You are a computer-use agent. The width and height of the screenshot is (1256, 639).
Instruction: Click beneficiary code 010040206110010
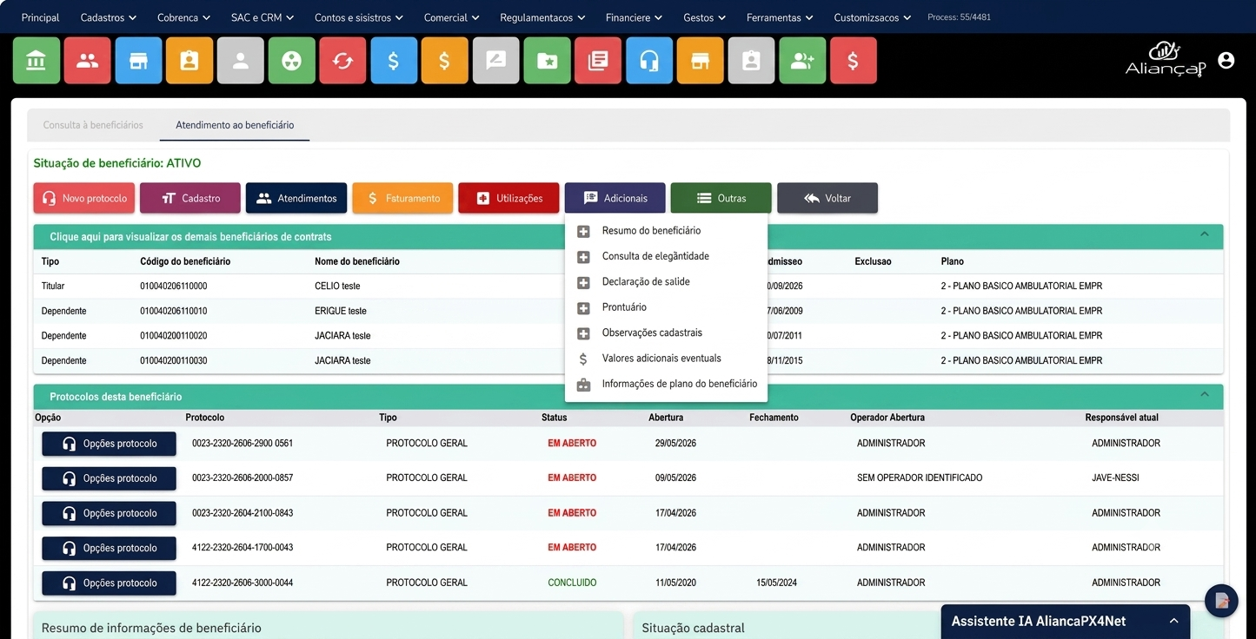[174, 311]
